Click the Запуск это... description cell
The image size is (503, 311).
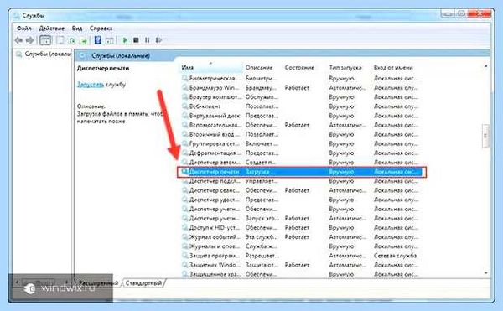click(262, 218)
